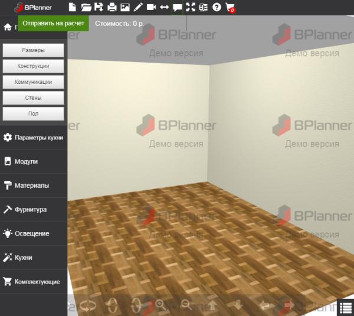354x316 pixels.
Task: Expand the Параметры кухни section
Action: [x=34, y=137]
